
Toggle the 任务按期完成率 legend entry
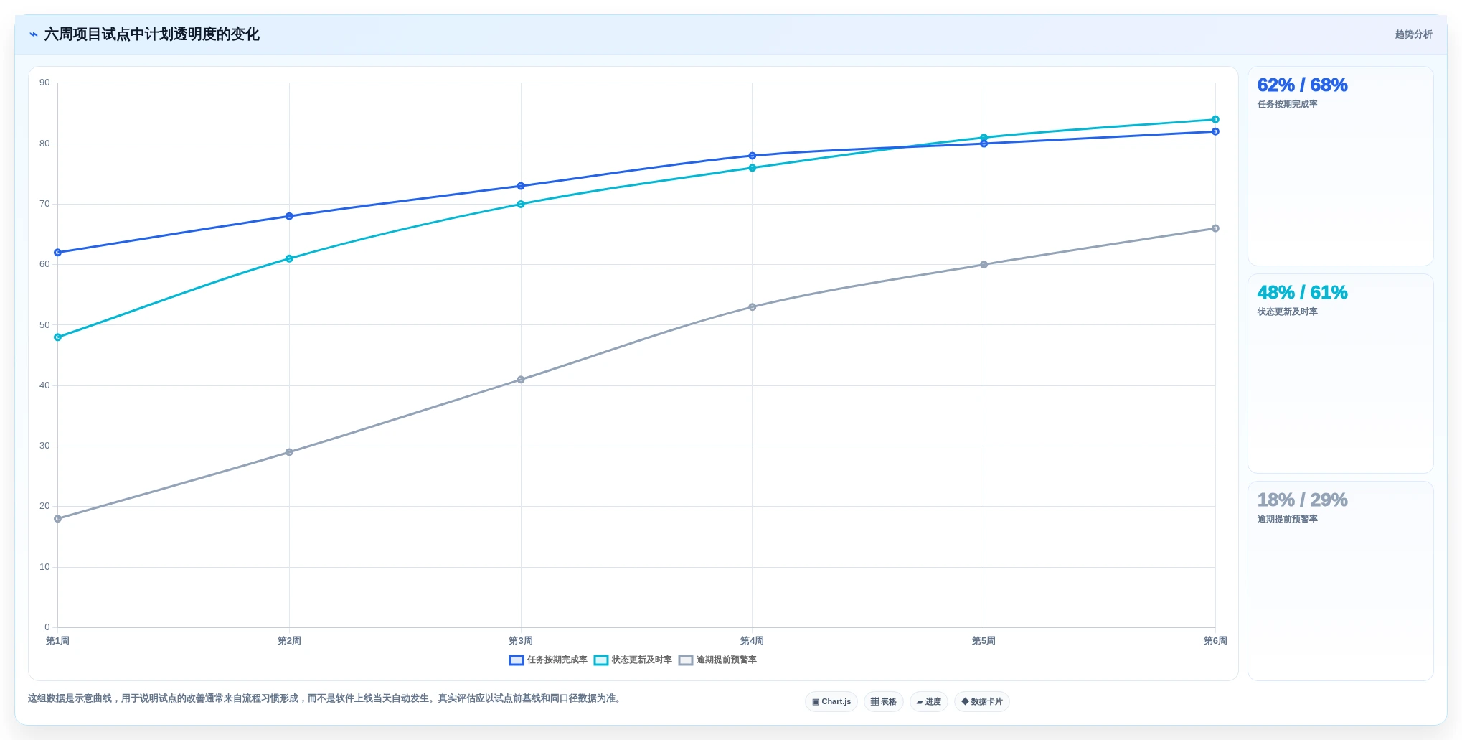[x=548, y=660]
